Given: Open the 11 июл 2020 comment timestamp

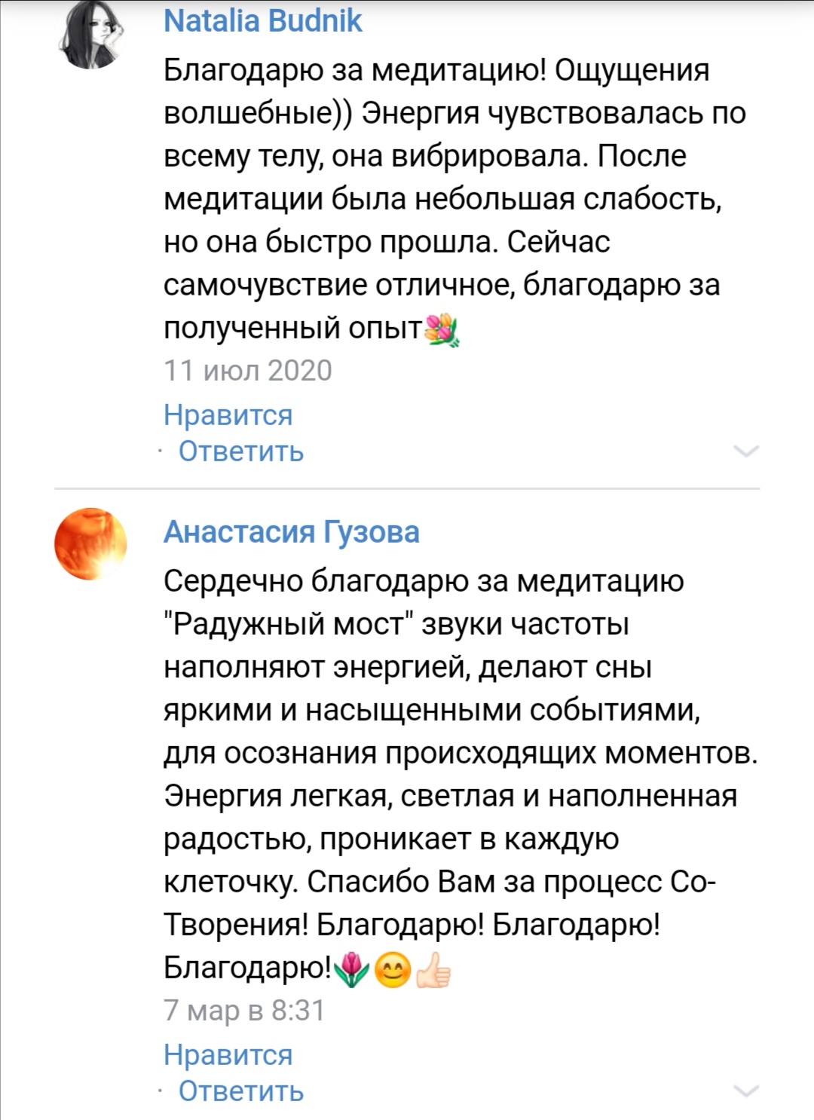Looking at the screenshot, I should [248, 371].
